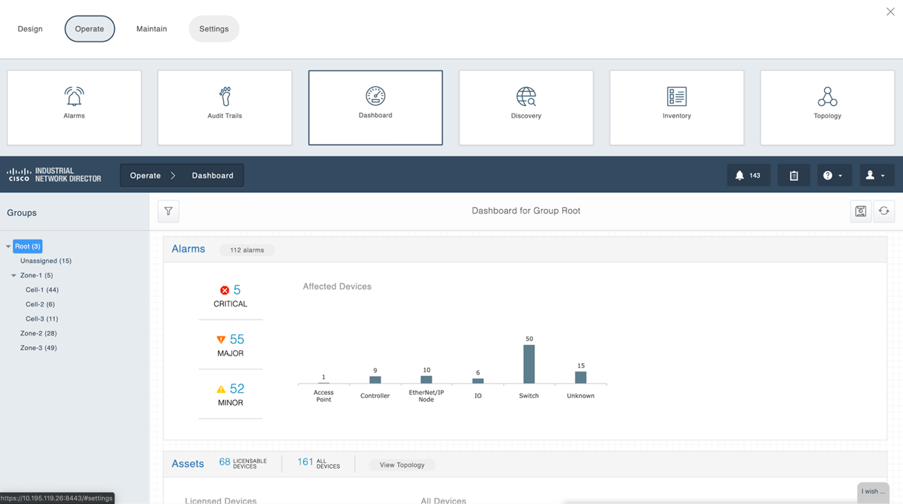Collapse the Root group in the tree

[8, 246]
